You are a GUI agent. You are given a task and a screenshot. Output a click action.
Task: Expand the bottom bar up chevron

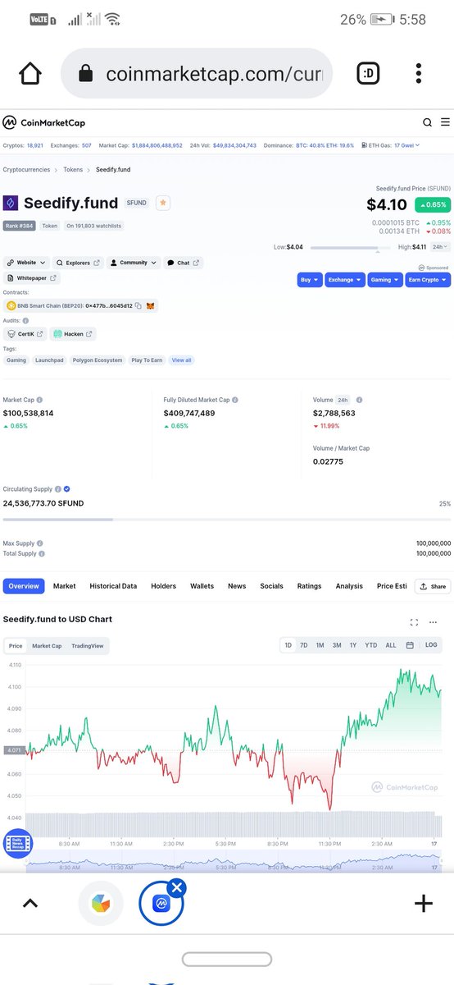coord(30,903)
